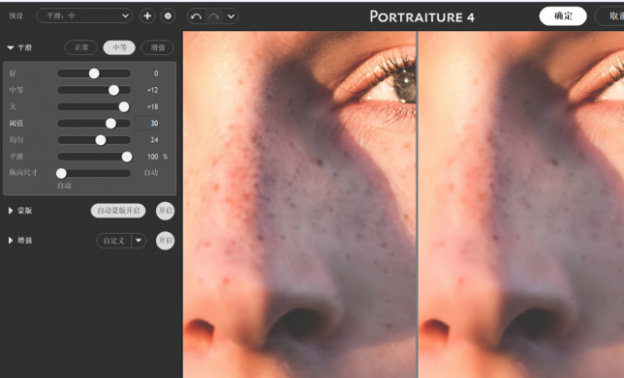The width and height of the screenshot is (624, 378).
Task: Expand the 蒙版 mask section
Action: [x=10, y=211]
